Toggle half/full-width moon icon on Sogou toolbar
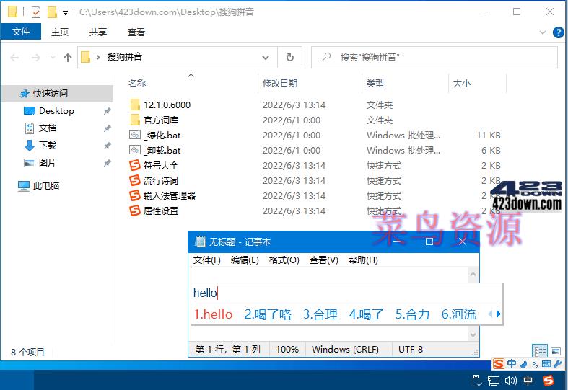 coord(523,364)
